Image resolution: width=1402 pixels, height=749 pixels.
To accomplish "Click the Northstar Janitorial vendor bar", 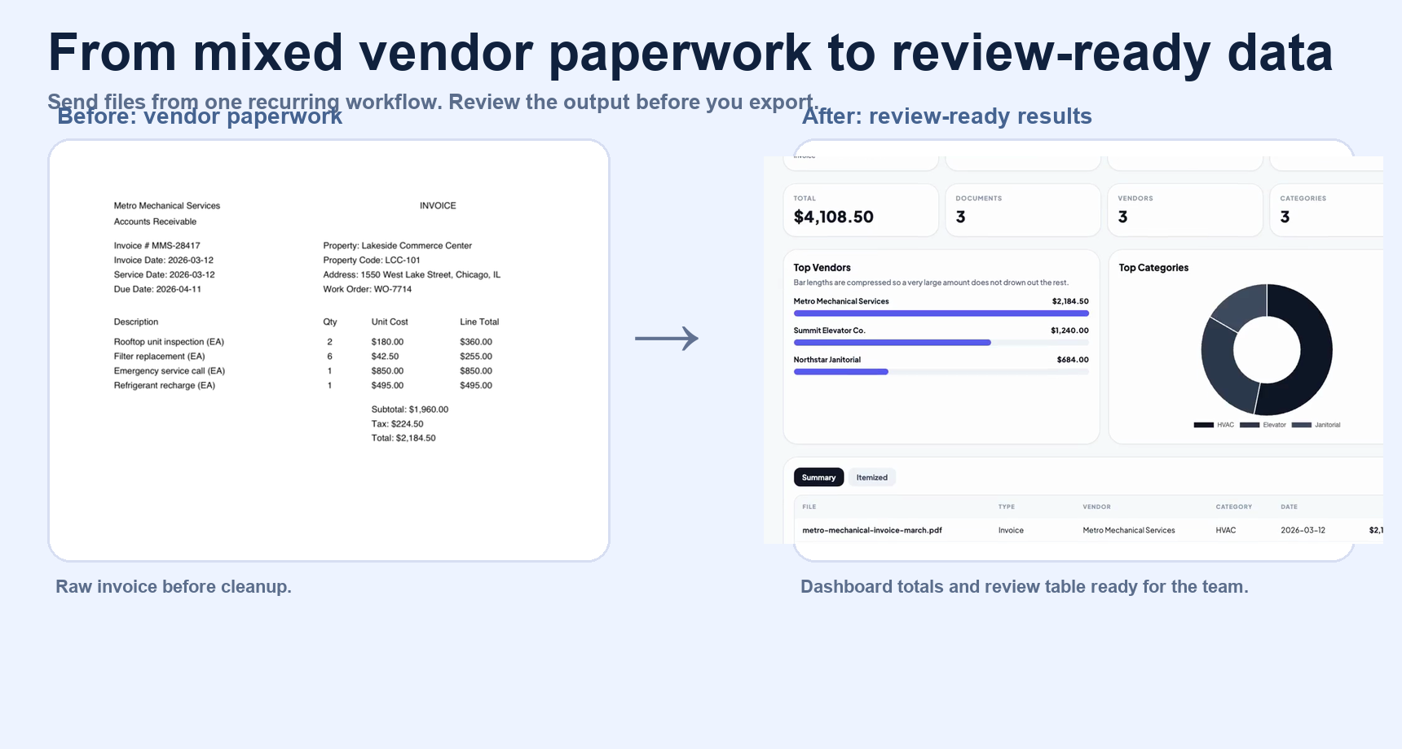I will [x=840, y=372].
